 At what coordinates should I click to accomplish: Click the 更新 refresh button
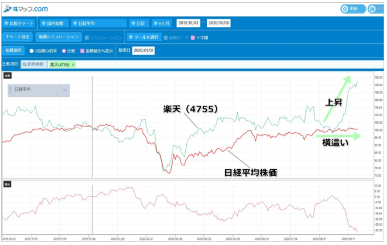tap(353, 9)
